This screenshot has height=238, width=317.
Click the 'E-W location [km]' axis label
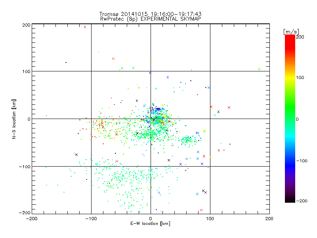click(x=150, y=223)
